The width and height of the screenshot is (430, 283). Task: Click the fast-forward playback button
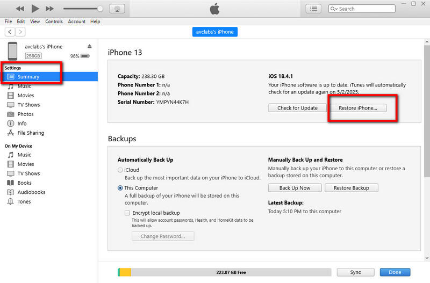[49, 9]
